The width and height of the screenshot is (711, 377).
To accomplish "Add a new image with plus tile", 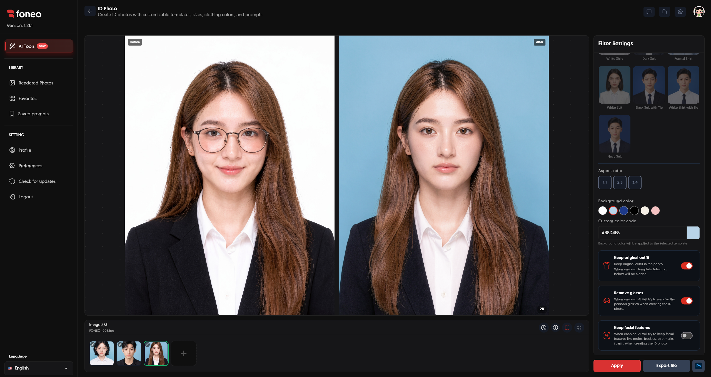I will [184, 353].
